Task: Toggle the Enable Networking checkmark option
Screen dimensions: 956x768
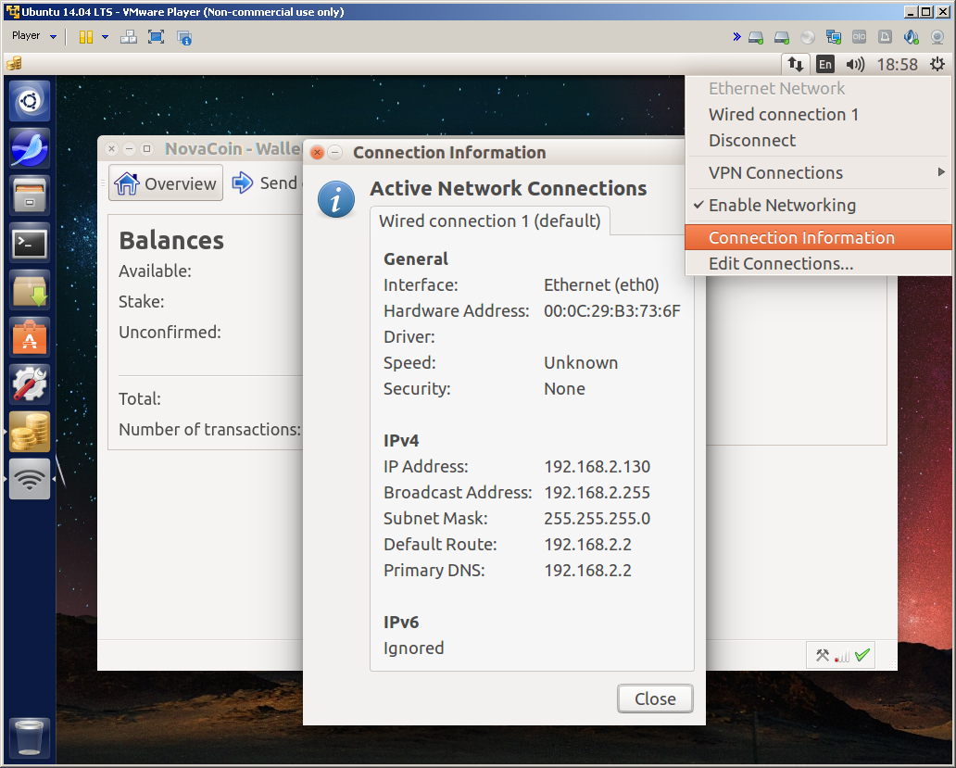Action: pos(782,206)
